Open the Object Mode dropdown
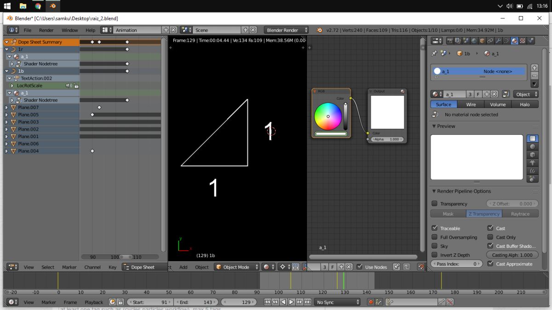The width and height of the screenshot is (552, 310). [x=237, y=267]
